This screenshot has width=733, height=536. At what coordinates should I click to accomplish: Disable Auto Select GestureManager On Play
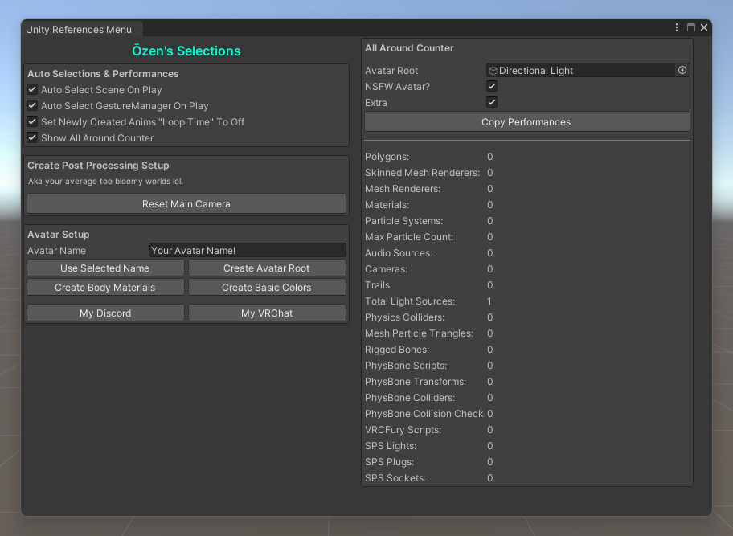(33, 106)
